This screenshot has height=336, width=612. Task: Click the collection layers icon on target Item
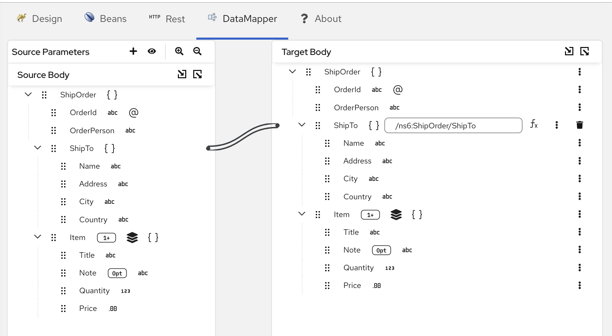pyautogui.click(x=396, y=215)
